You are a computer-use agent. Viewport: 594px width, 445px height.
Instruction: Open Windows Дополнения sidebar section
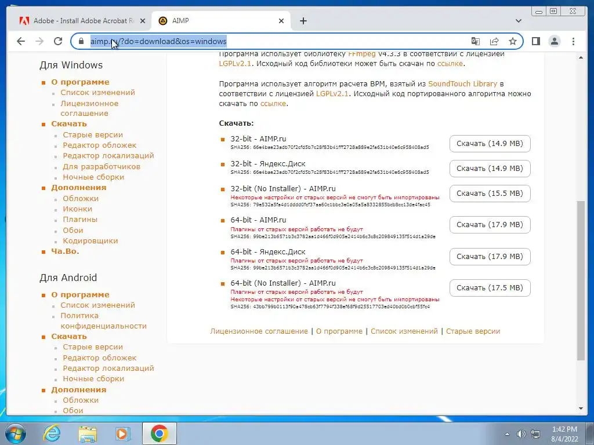(79, 188)
